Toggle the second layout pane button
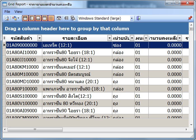The height and width of the screenshot is (140, 196). click(32, 18)
